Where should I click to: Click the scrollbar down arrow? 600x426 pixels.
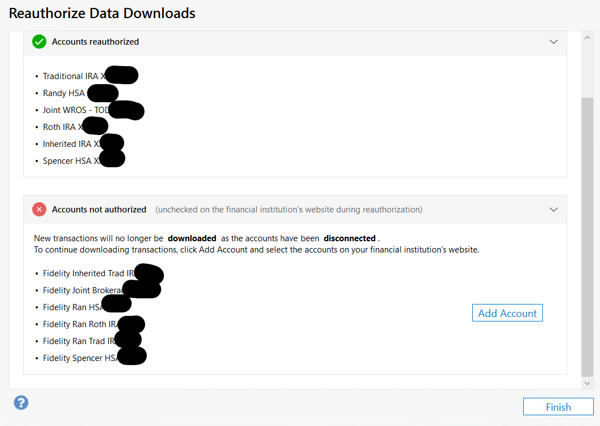click(587, 383)
